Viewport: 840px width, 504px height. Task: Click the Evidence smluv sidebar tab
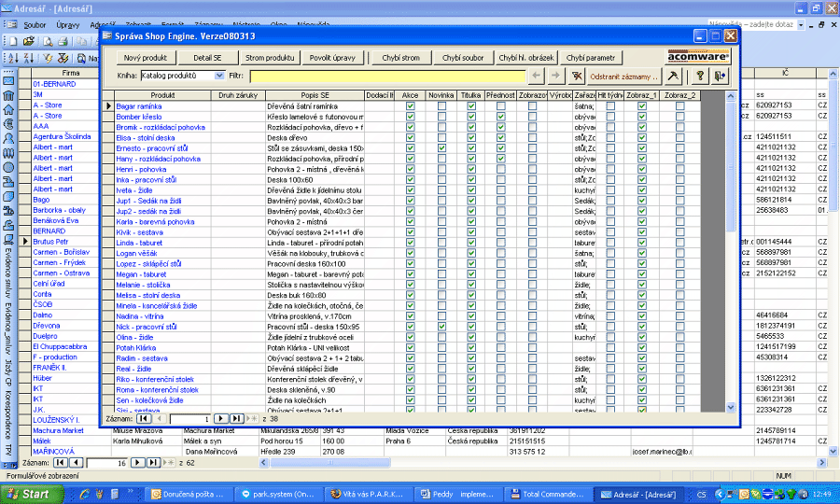tap(8, 273)
